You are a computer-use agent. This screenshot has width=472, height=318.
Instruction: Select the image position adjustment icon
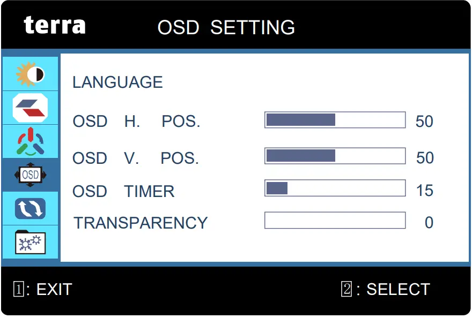pyautogui.click(x=30, y=108)
